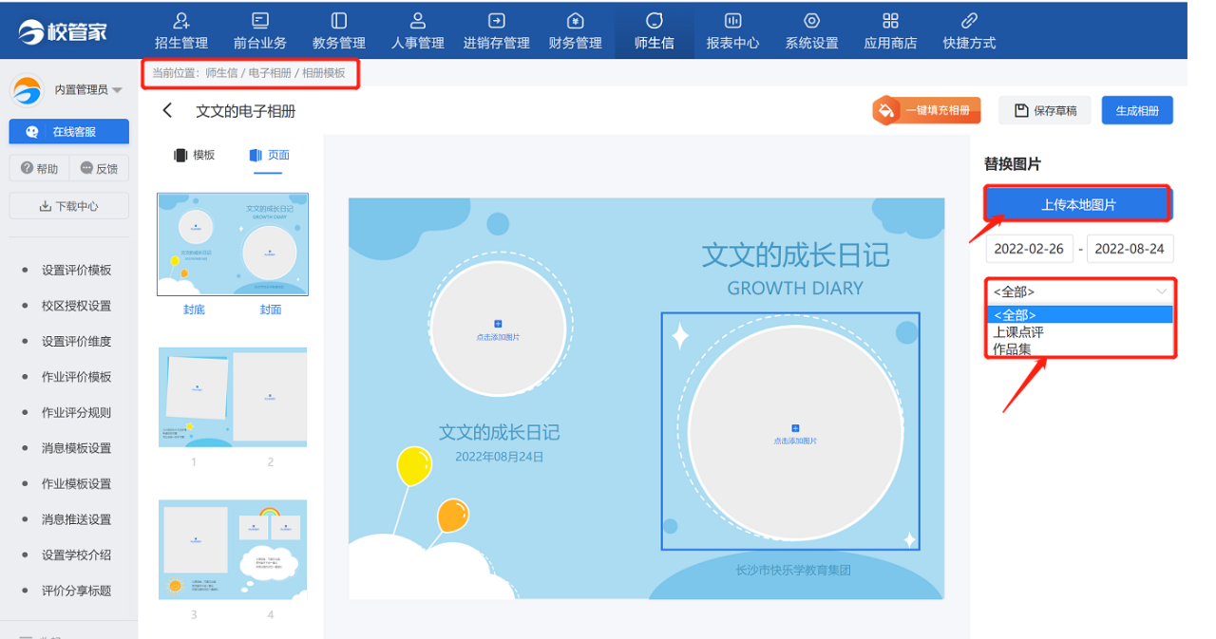Click the start date field 2022-02-26
This screenshot has width=1216, height=639.
click(1029, 249)
